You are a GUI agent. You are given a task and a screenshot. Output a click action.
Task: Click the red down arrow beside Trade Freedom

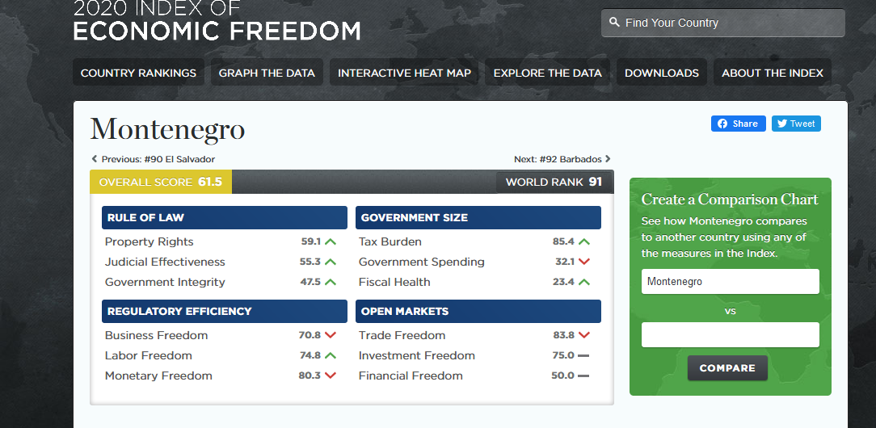point(584,335)
